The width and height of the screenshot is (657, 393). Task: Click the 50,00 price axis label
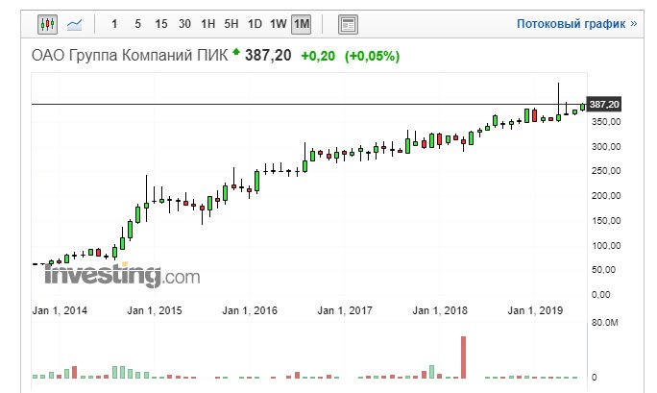point(603,270)
